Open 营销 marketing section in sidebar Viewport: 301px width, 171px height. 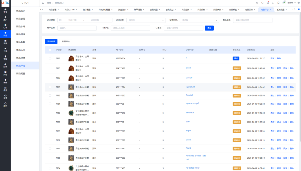pyautogui.click(x=5, y=42)
